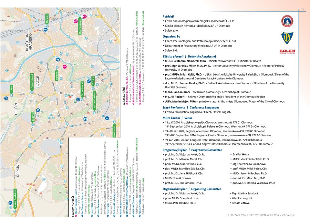Click blue map marker number 8 near Ladova
Viewport: 310px width, 217px height.
coord(38,110)
